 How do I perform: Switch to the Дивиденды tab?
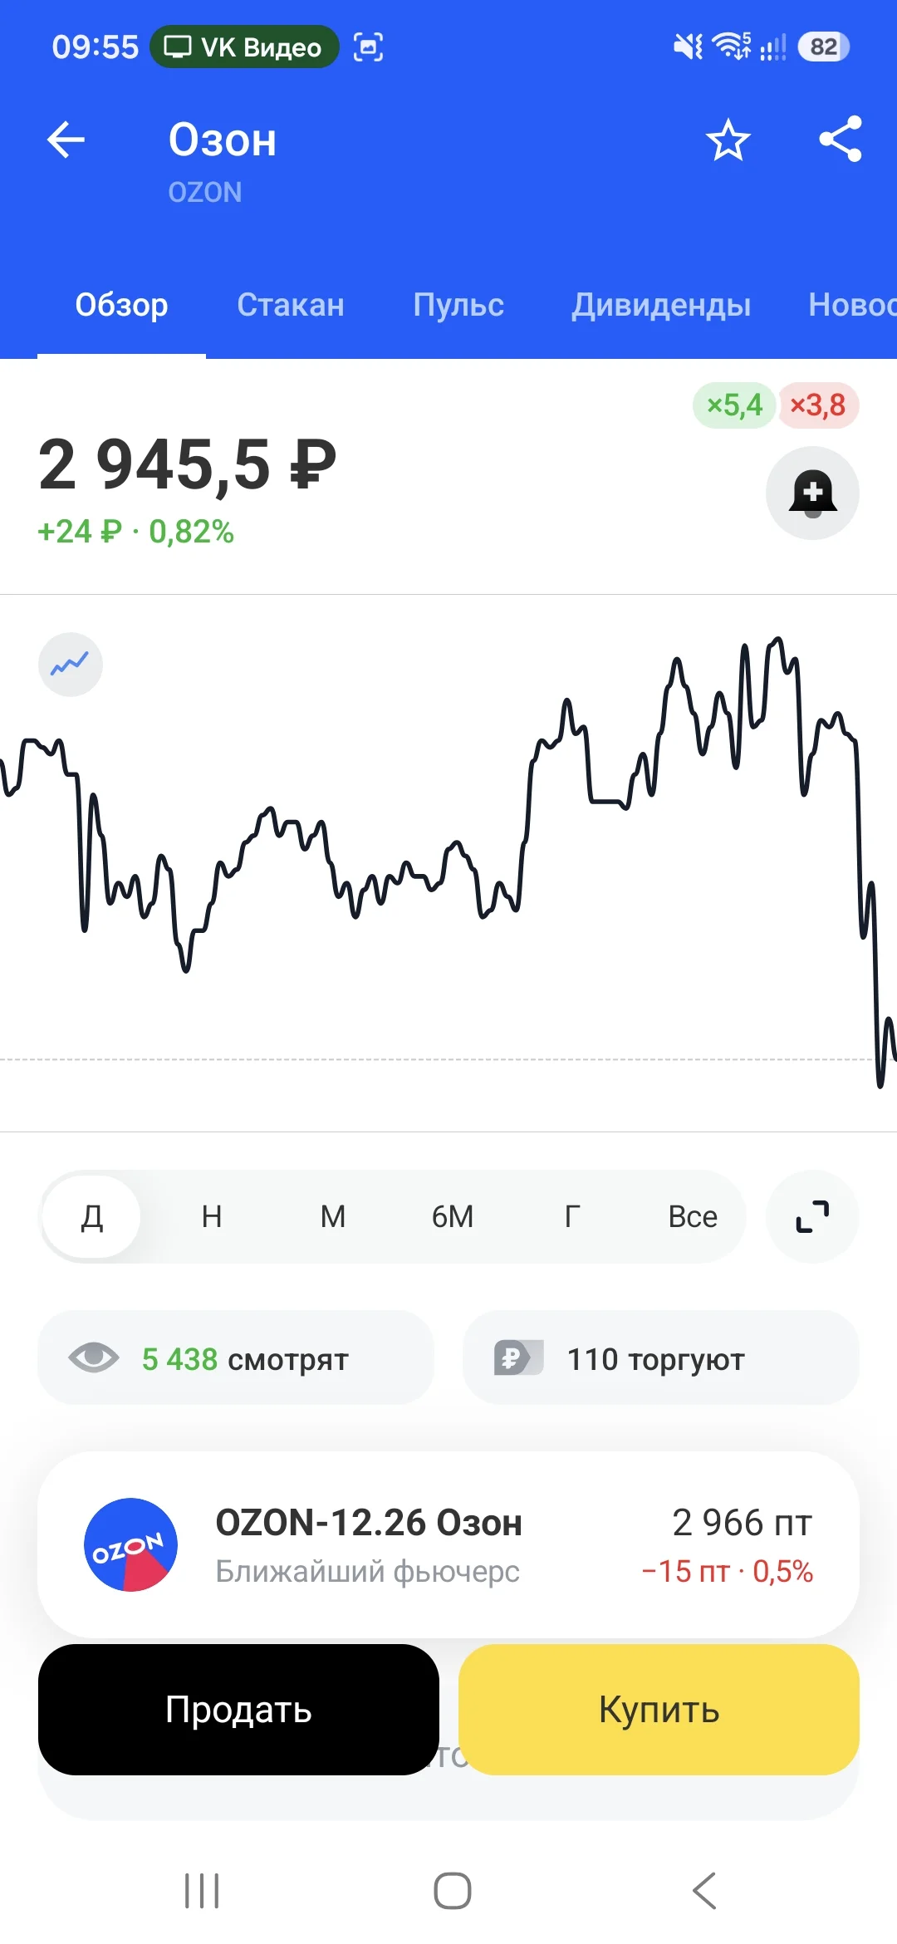click(x=661, y=305)
